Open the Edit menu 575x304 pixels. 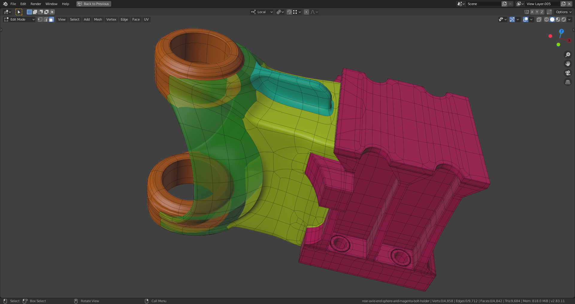coord(23,4)
